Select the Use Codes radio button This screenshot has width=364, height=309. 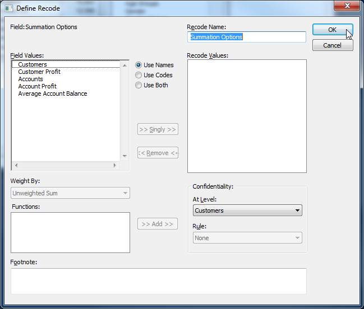tap(139, 75)
